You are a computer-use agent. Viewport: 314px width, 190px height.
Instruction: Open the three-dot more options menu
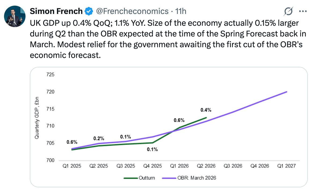pos(303,11)
